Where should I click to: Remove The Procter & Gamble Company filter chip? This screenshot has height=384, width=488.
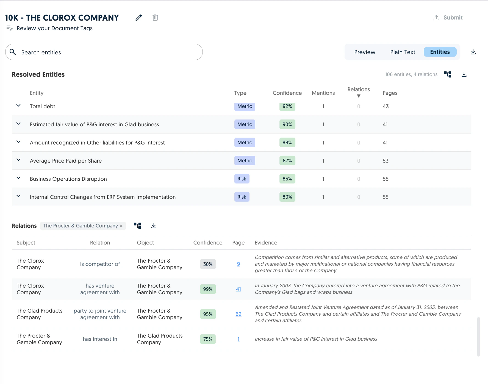tap(121, 226)
